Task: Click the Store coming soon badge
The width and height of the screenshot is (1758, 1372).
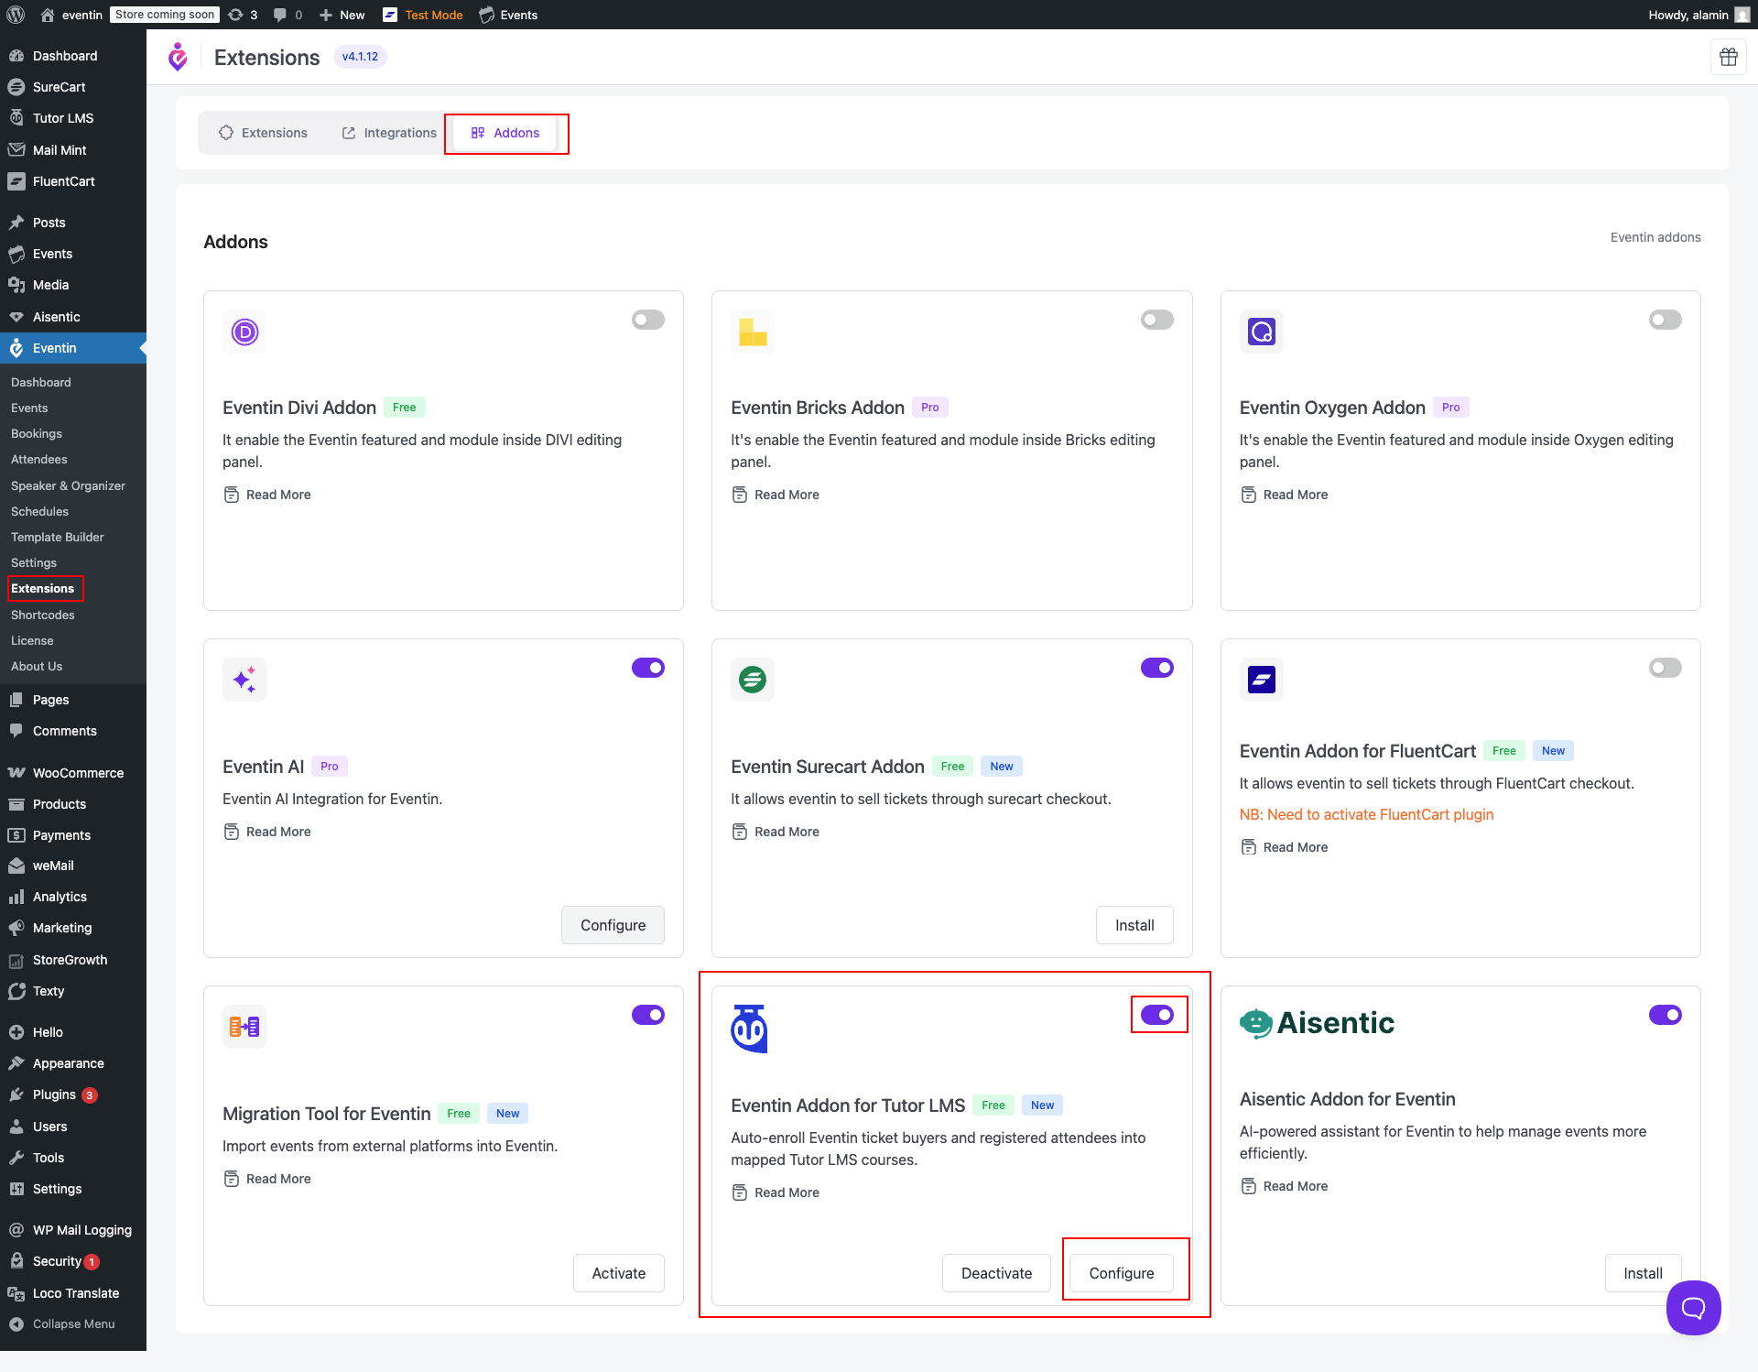Action: 165,15
